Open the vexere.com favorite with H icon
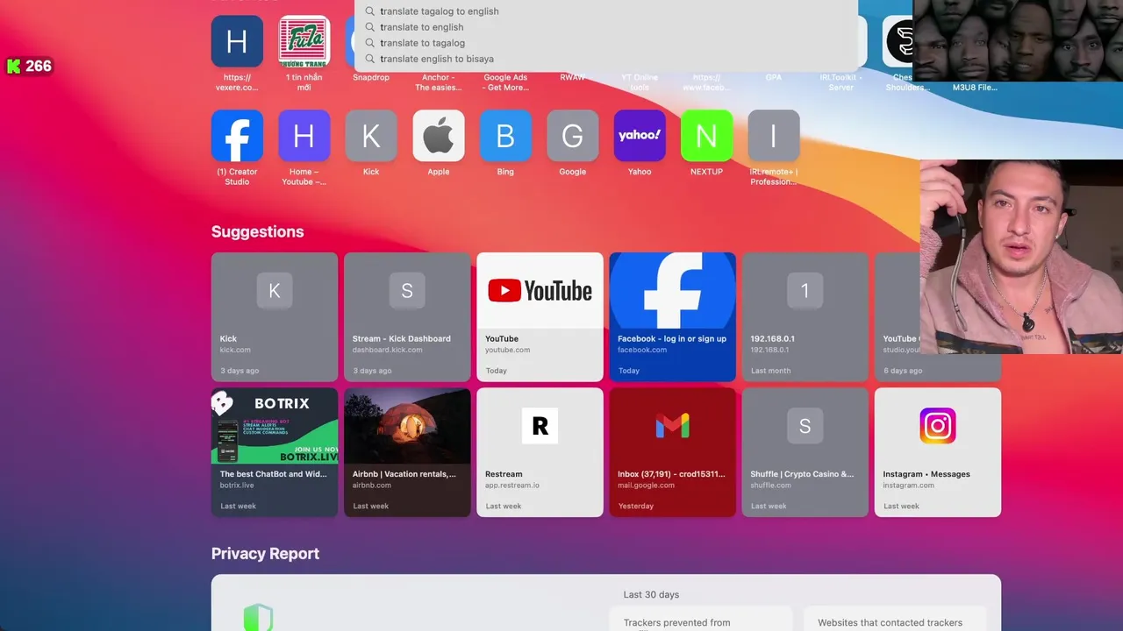Screen dimensions: 1123x631 tap(237, 41)
